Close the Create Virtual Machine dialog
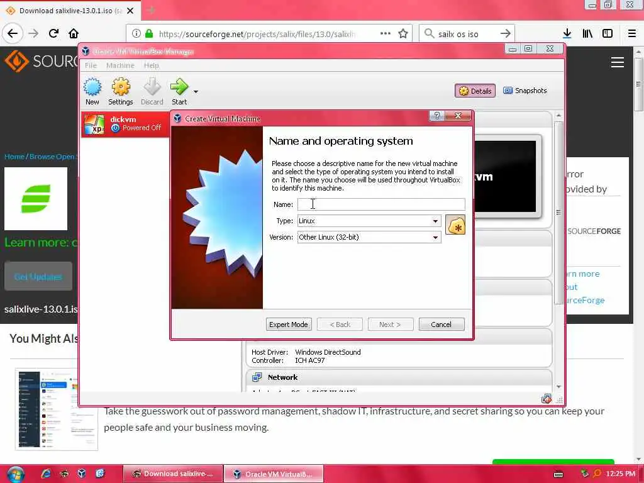Viewport: 644px width, 483px height. (x=458, y=116)
